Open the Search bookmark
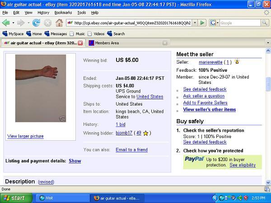 [x=116, y=34]
